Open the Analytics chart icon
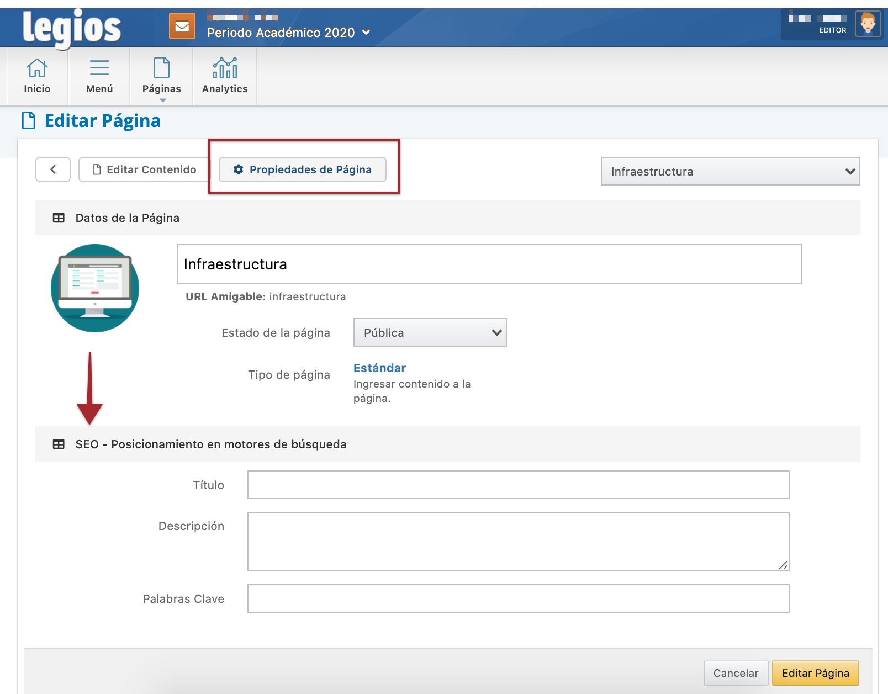888x694 pixels. pyautogui.click(x=225, y=68)
